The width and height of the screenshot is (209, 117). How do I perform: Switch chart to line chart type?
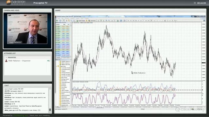(104, 20)
